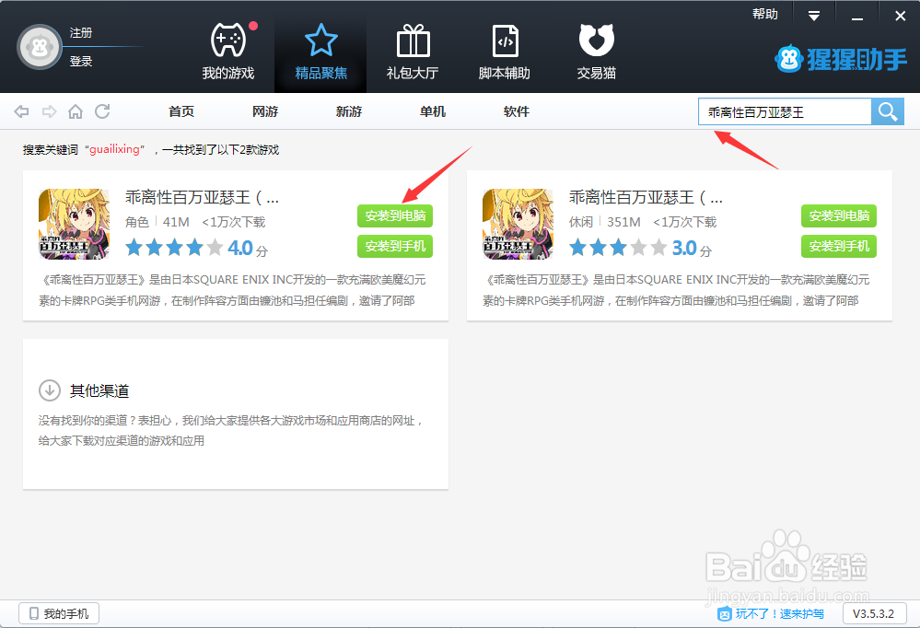
Task: Open the title bar dropdown menu arrow
Action: click(x=814, y=17)
